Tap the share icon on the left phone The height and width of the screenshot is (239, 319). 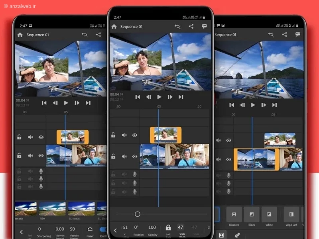tap(98, 35)
